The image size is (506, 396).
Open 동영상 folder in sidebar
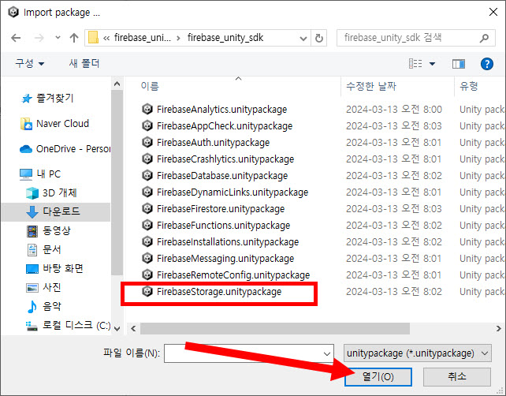tap(57, 230)
